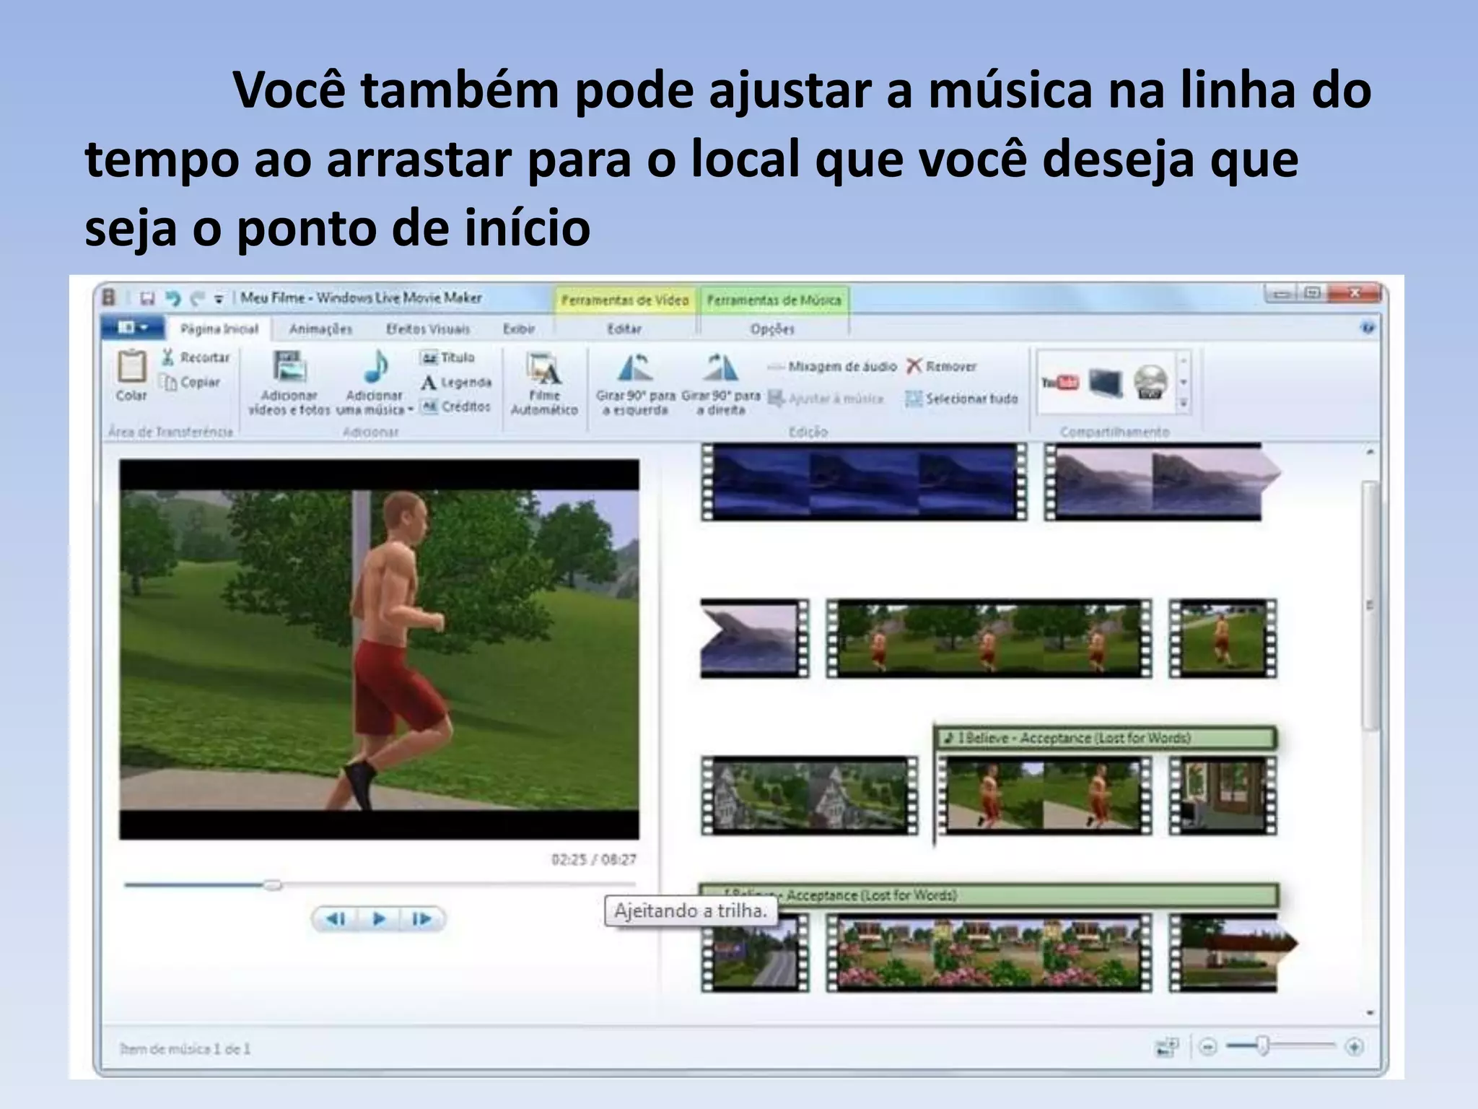Click the storyboard vertical scrollbar

pyautogui.click(x=1370, y=605)
